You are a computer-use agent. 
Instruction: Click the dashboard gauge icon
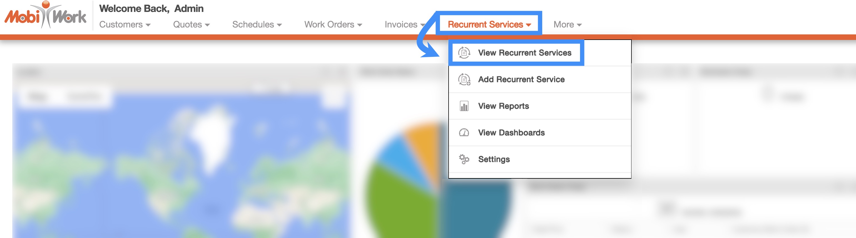click(x=464, y=133)
